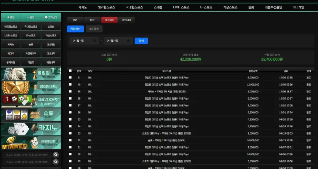Switch to the 충전 tab above table
Viewport: 318px width, 169px height.
[75, 20]
